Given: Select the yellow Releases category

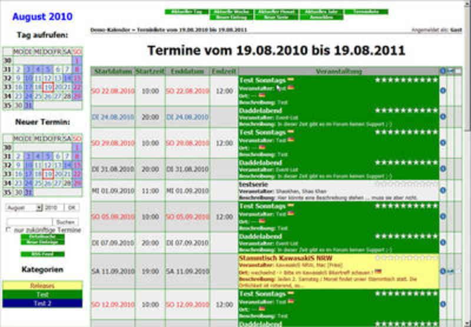Looking at the screenshot, I should coord(42,286).
